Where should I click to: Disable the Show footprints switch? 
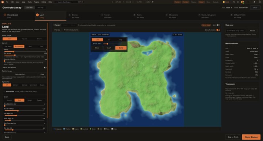pos(218,30)
